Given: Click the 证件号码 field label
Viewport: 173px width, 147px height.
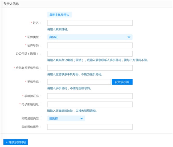Looking at the screenshot, I should [33, 45].
